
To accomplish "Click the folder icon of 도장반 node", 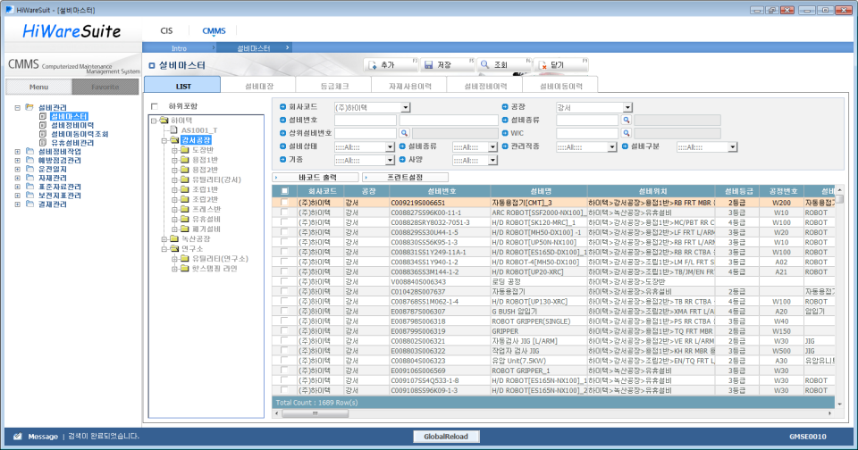I will pos(184,150).
